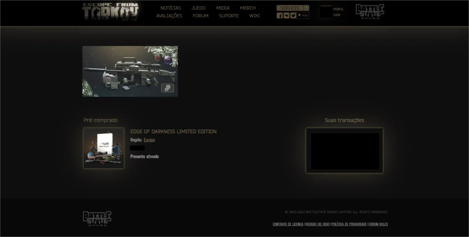Click the Presente ativado text
The image size is (469, 237).
tap(144, 157)
